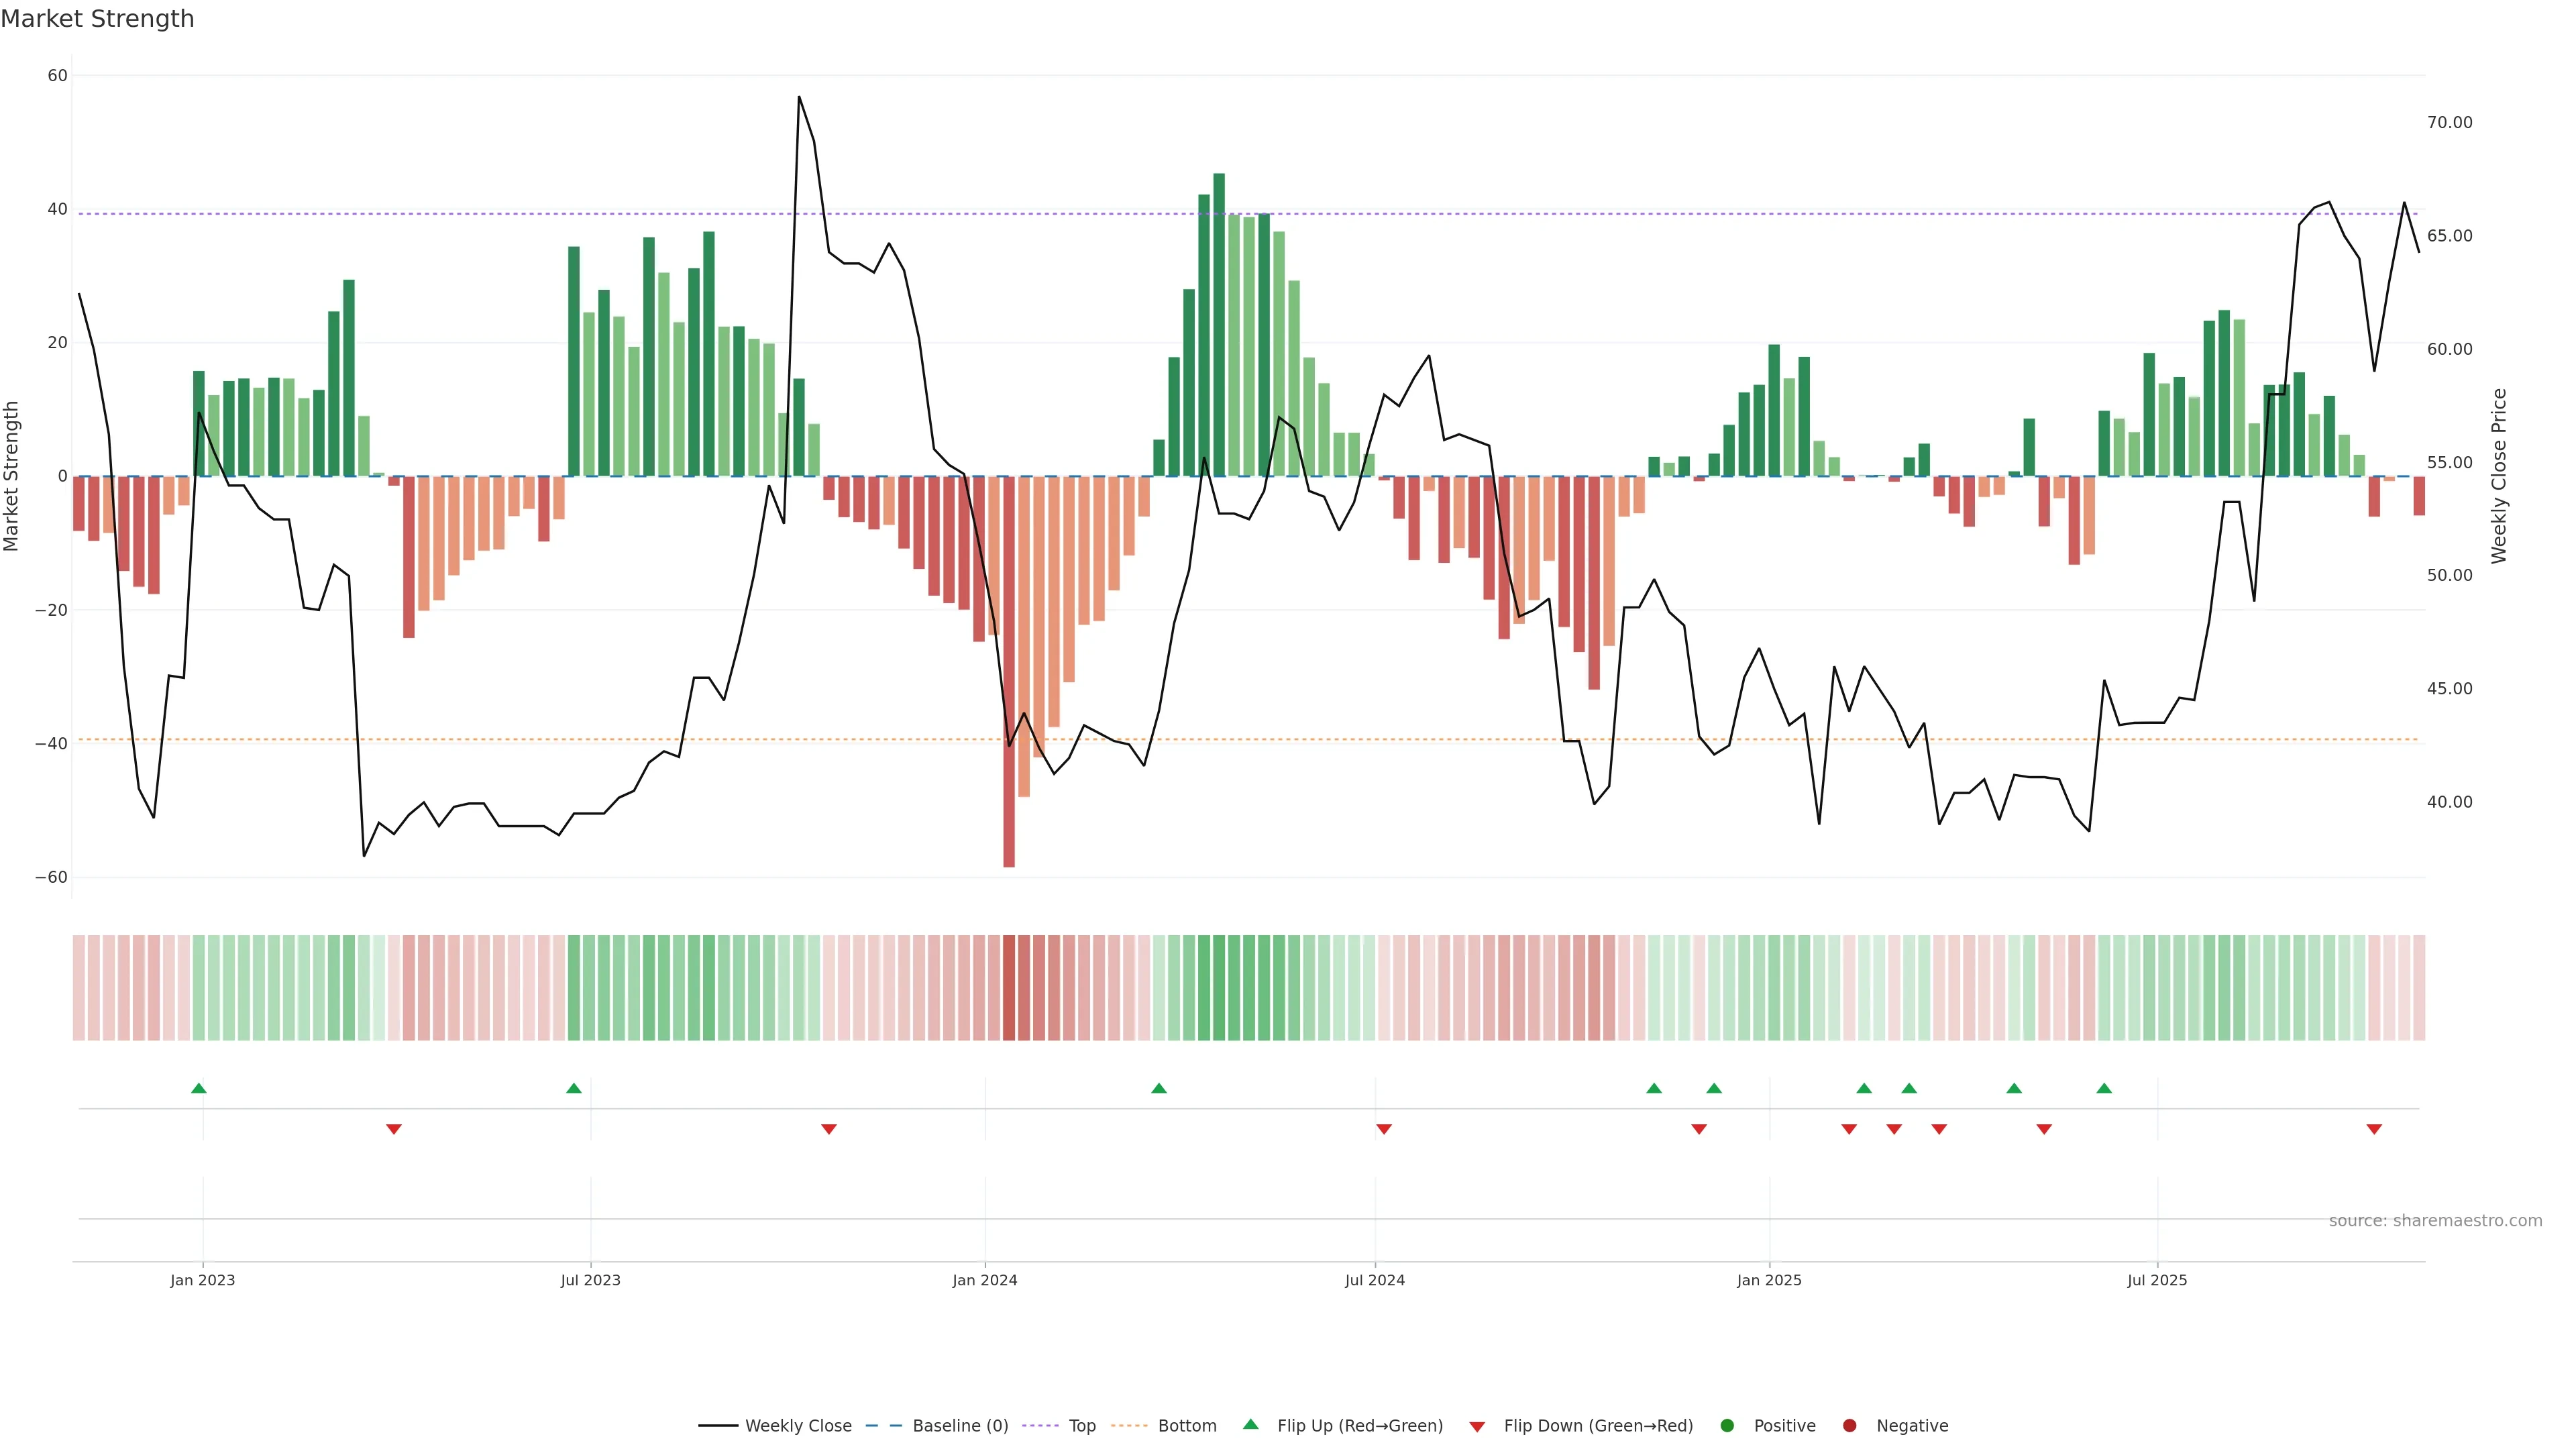Click the tallest black price peak in late 2023

pos(799,98)
